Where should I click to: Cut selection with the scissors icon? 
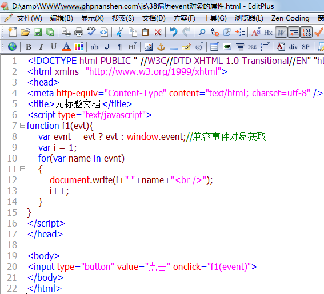pos(119,32)
